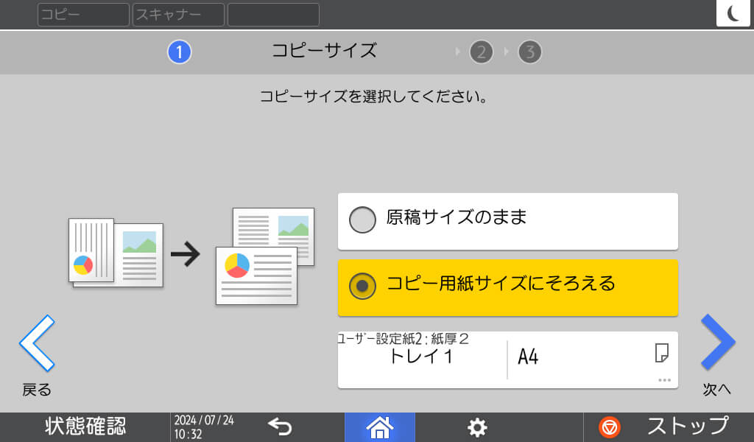
Task: Open the トレイ1 paper tray selector
Action: 422,359
